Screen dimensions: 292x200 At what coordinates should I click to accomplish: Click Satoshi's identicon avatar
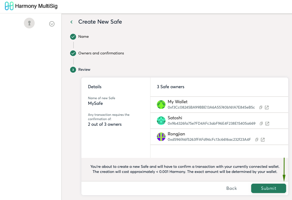pos(161,121)
